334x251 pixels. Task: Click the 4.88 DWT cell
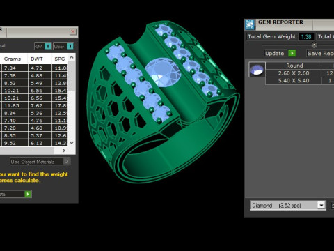pos(40,75)
